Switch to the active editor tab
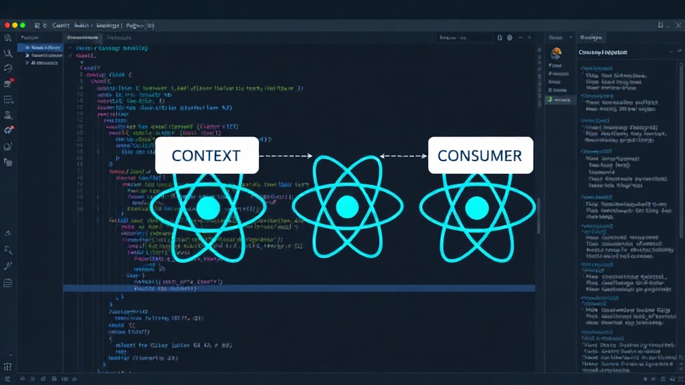Image resolution: width=685 pixels, height=385 pixels. coord(82,38)
